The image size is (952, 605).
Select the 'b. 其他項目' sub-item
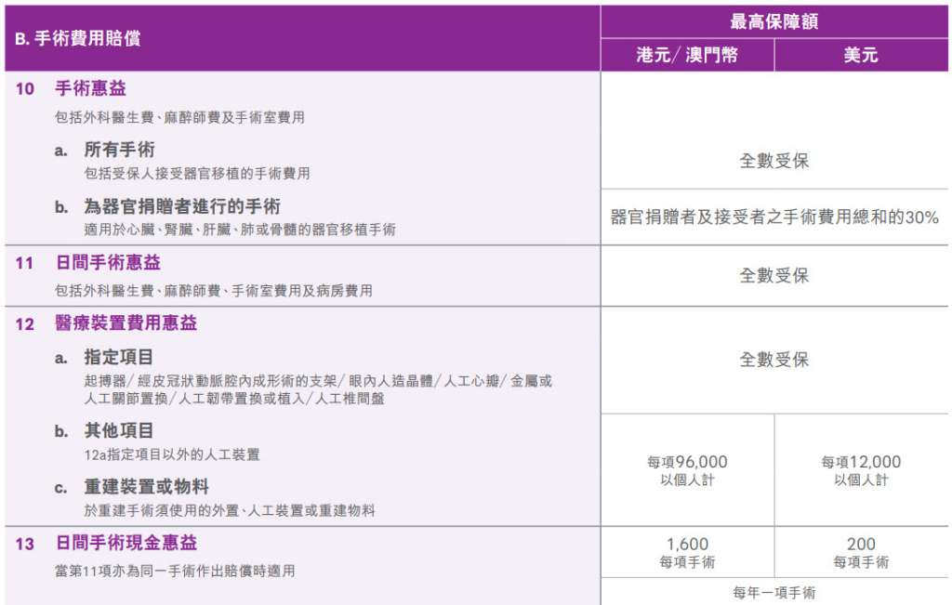click(120, 431)
